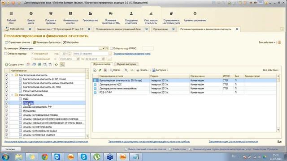Open top Все действия menu of the form
Screen dimensions: 287x161
click(x=267, y=42)
